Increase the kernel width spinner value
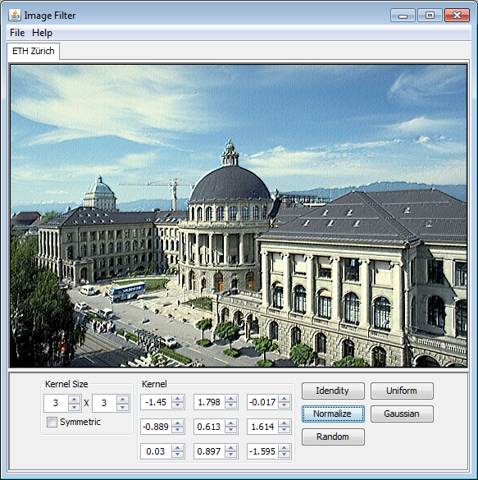This screenshot has height=480, width=478. point(74,400)
